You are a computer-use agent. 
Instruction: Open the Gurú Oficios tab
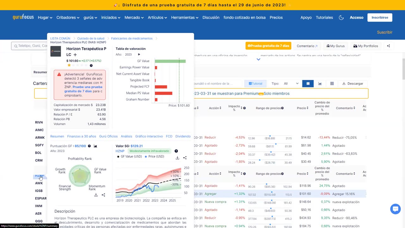coord(108,136)
